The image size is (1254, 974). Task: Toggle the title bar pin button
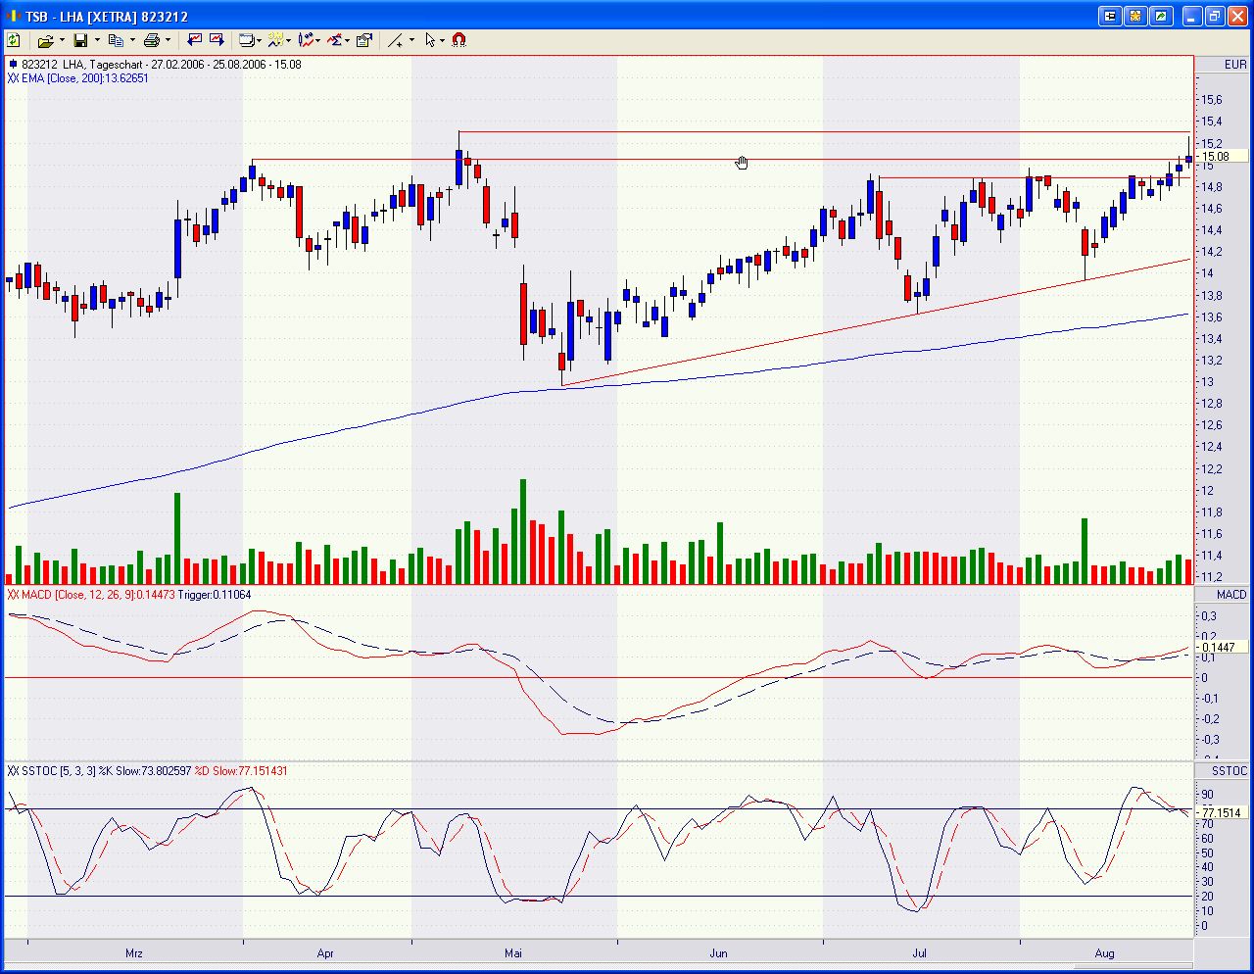pyautogui.click(x=1110, y=17)
